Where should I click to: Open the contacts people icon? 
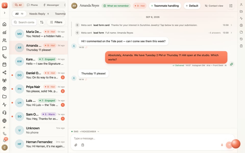4,41
